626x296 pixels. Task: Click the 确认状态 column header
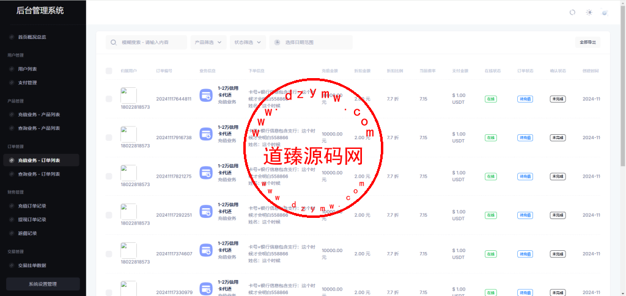558,71
